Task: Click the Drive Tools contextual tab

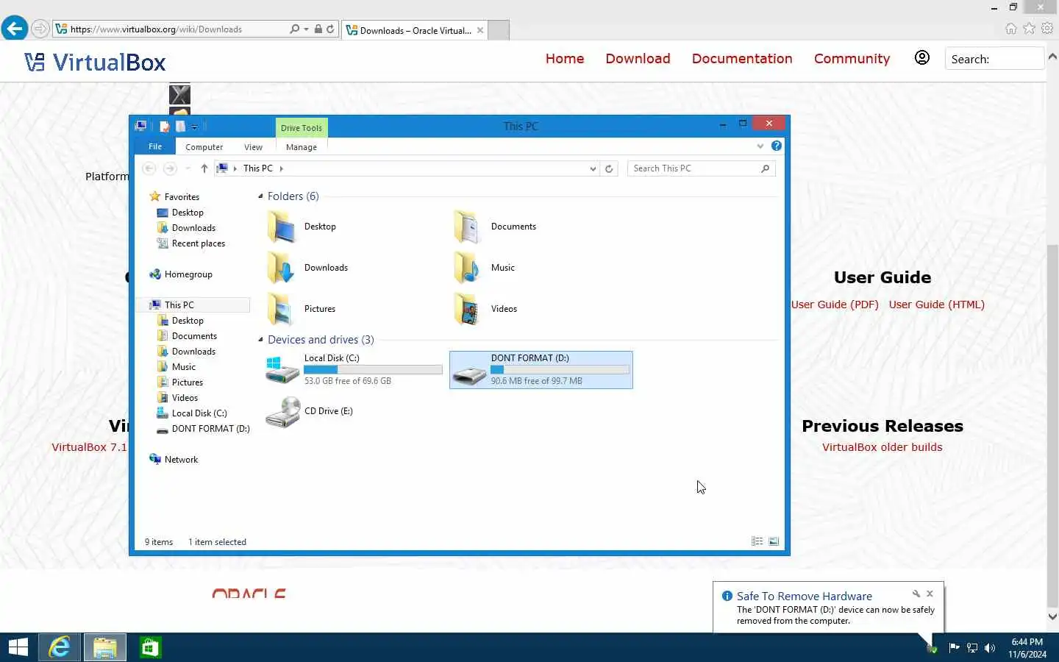Action: (302, 128)
